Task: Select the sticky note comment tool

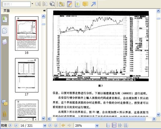Action: (85, 4)
